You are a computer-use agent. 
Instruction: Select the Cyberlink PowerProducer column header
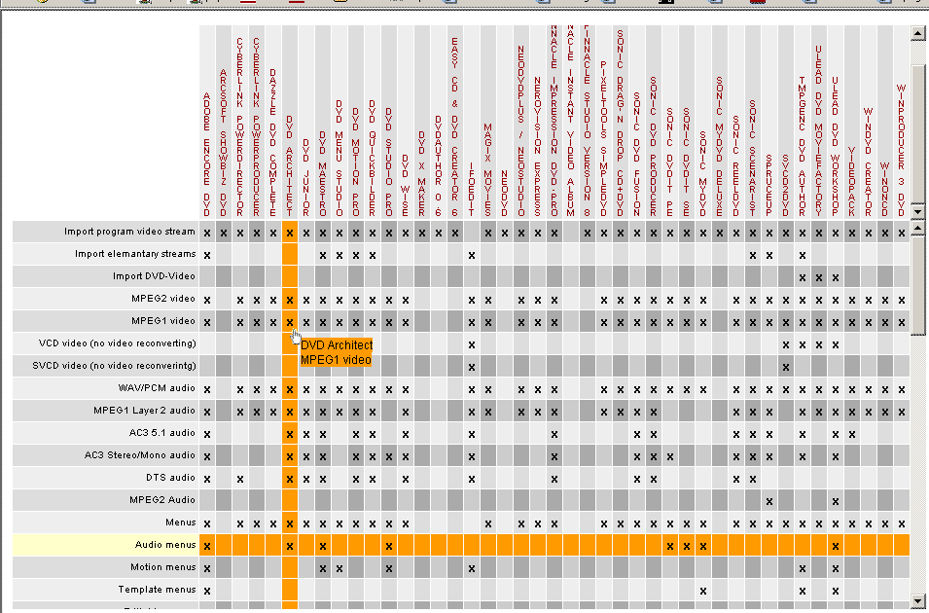pos(257,126)
